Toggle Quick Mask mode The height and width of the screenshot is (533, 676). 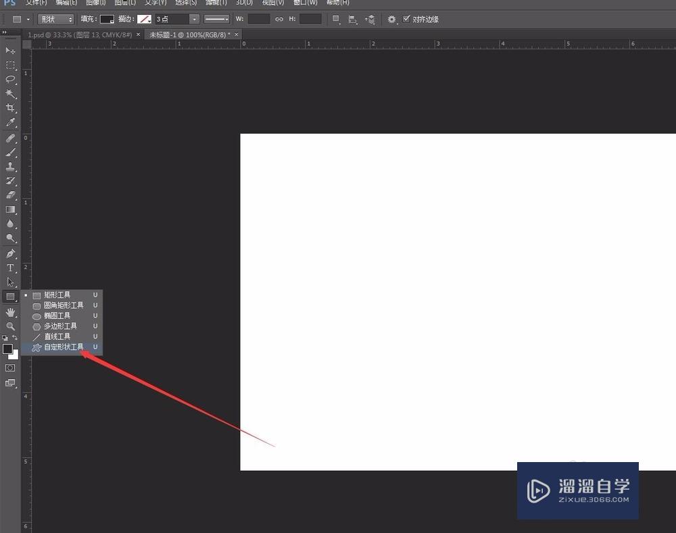tap(9, 368)
